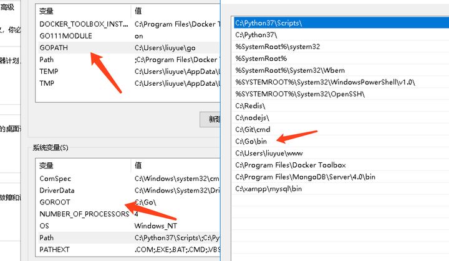
Task: Click the PATHEXT value .COM;.EXE;.BAT
Action: pyautogui.click(x=177, y=250)
